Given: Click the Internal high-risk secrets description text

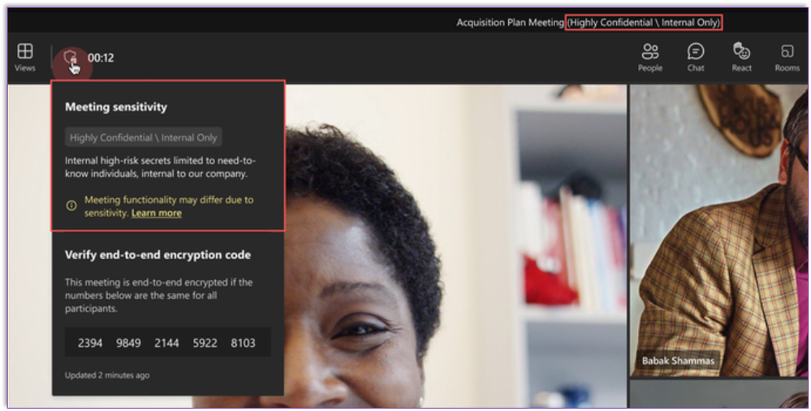Looking at the screenshot, I should (161, 167).
